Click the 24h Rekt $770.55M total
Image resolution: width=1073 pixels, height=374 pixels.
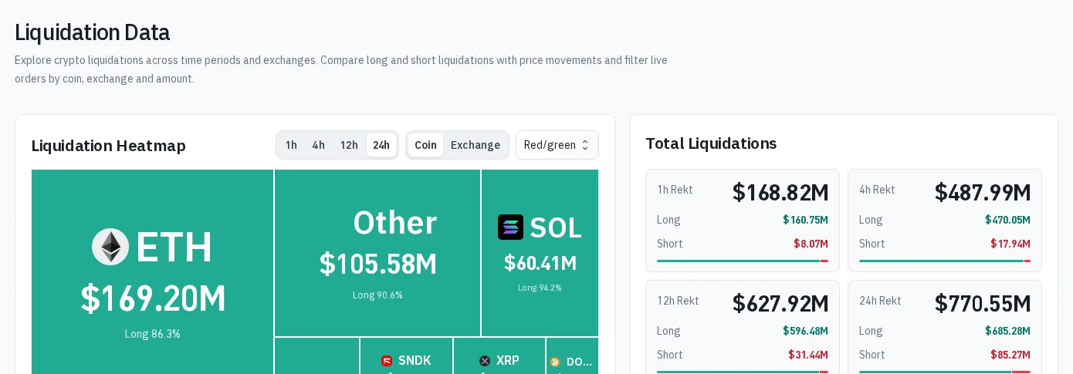pos(983,303)
